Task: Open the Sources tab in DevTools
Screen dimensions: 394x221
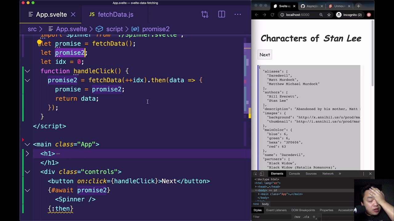Action: [311, 174]
